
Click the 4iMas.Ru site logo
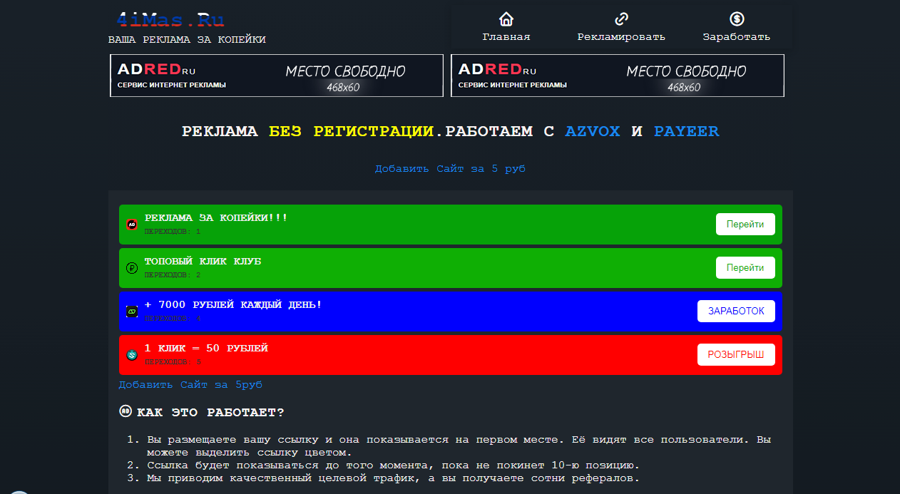click(170, 20)
